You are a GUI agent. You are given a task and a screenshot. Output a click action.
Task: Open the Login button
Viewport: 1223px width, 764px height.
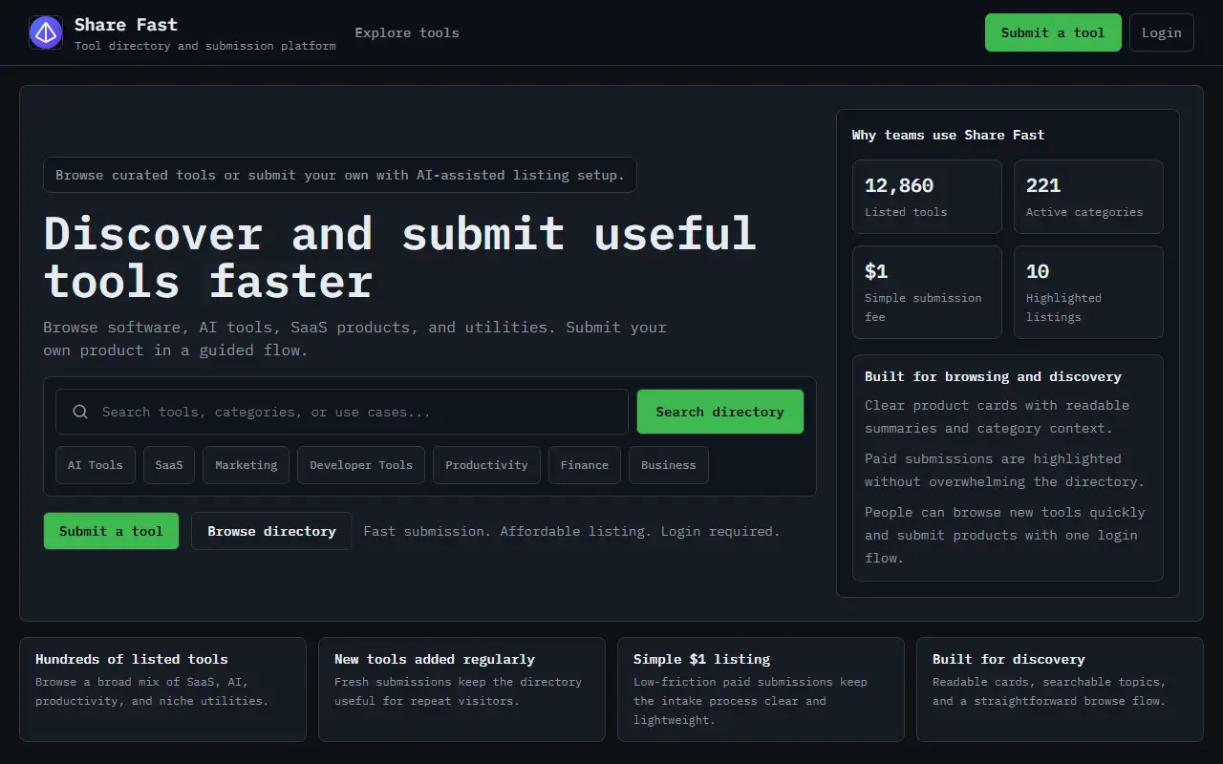coord(1162,32)
